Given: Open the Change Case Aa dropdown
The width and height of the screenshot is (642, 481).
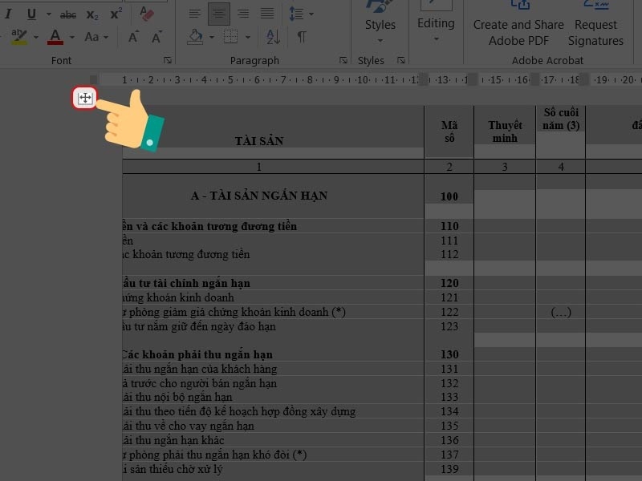Looking at the screenshot, I should pyautogui.click(x=97, y=37).
